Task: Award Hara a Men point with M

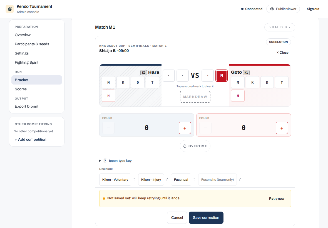Action: 108,82
